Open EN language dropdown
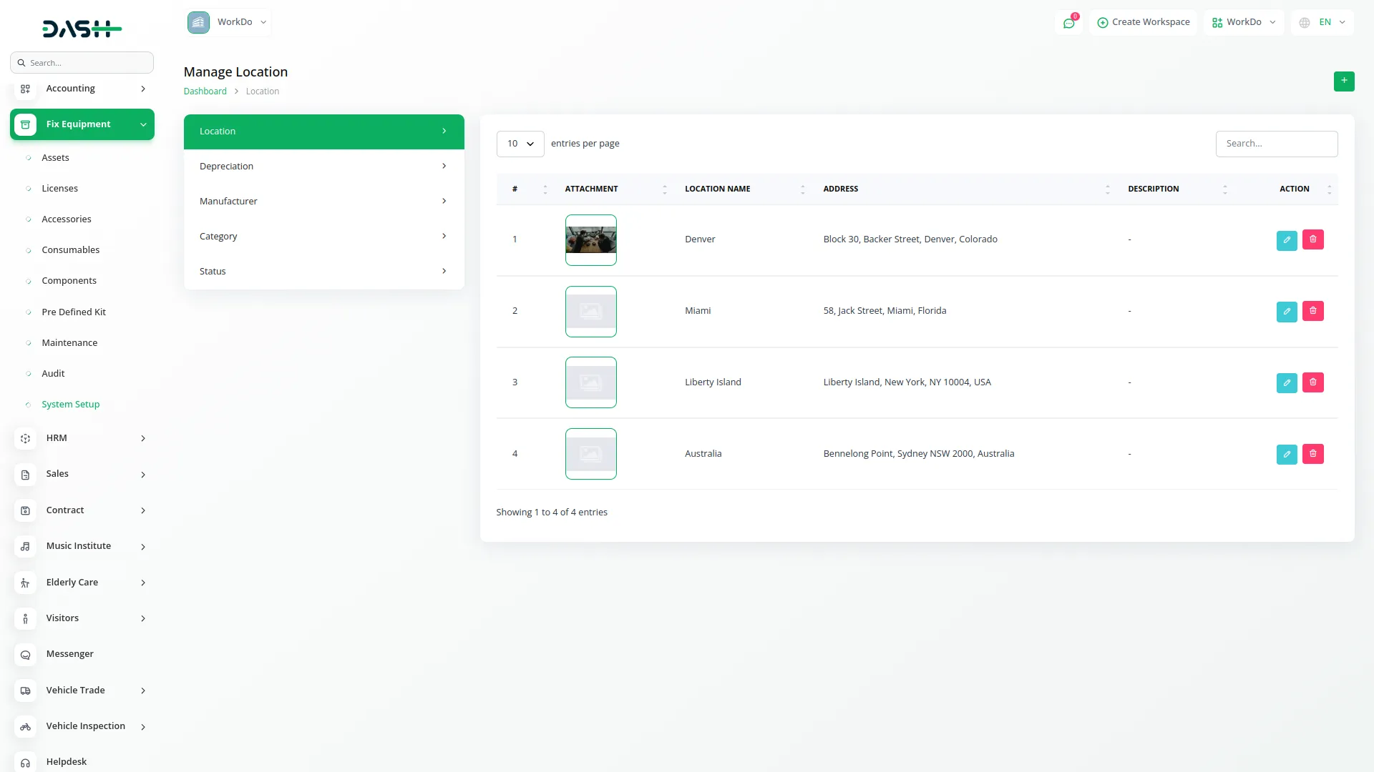Image resolution: width=1374 pixels, height=772 pixels. click(x=1322, y=22)
